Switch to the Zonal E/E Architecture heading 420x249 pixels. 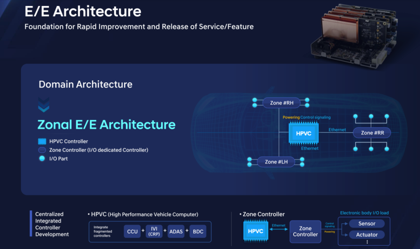[x=105, y=125]
